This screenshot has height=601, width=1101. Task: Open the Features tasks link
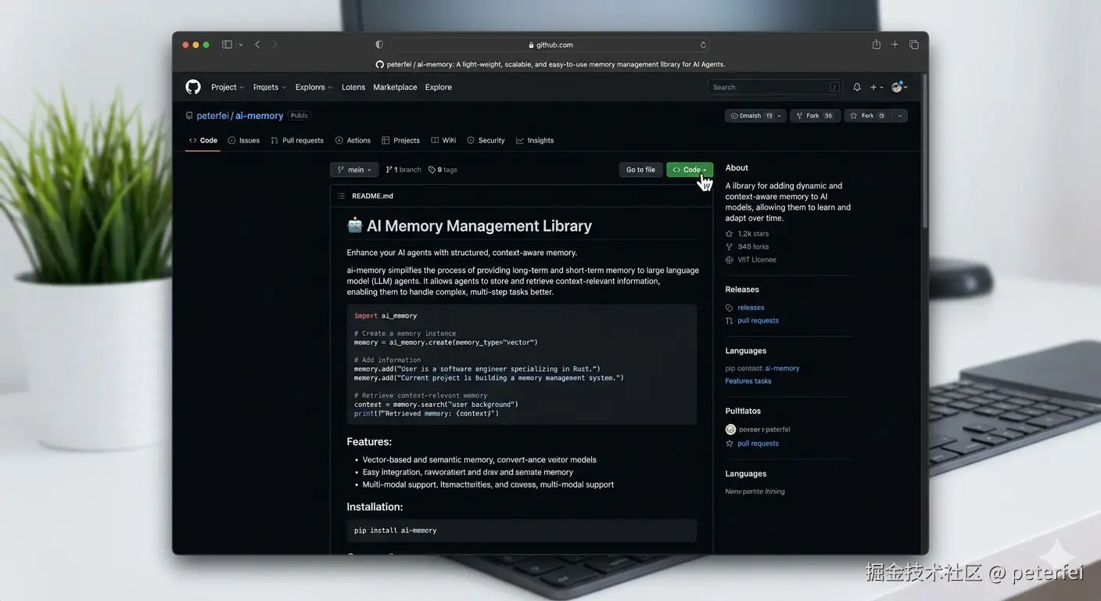pos(748,381)
